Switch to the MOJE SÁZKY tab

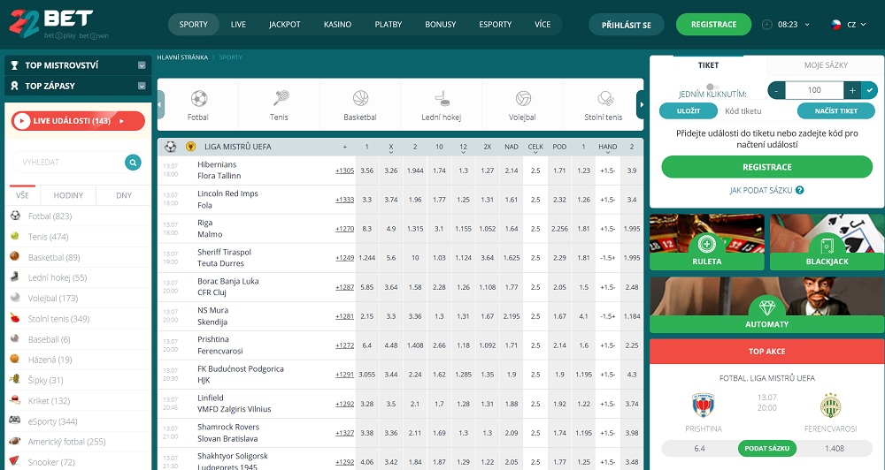pos(826,65)
